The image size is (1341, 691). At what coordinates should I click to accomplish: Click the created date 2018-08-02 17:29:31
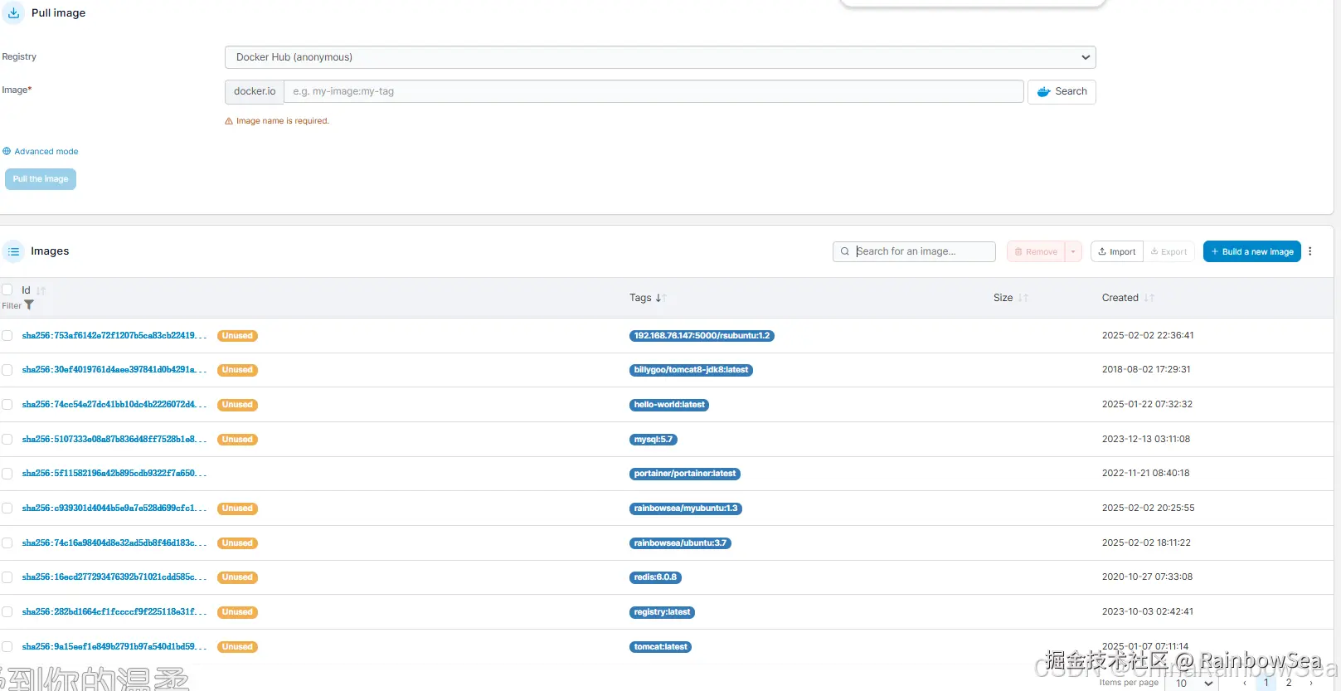[1146, 370]
